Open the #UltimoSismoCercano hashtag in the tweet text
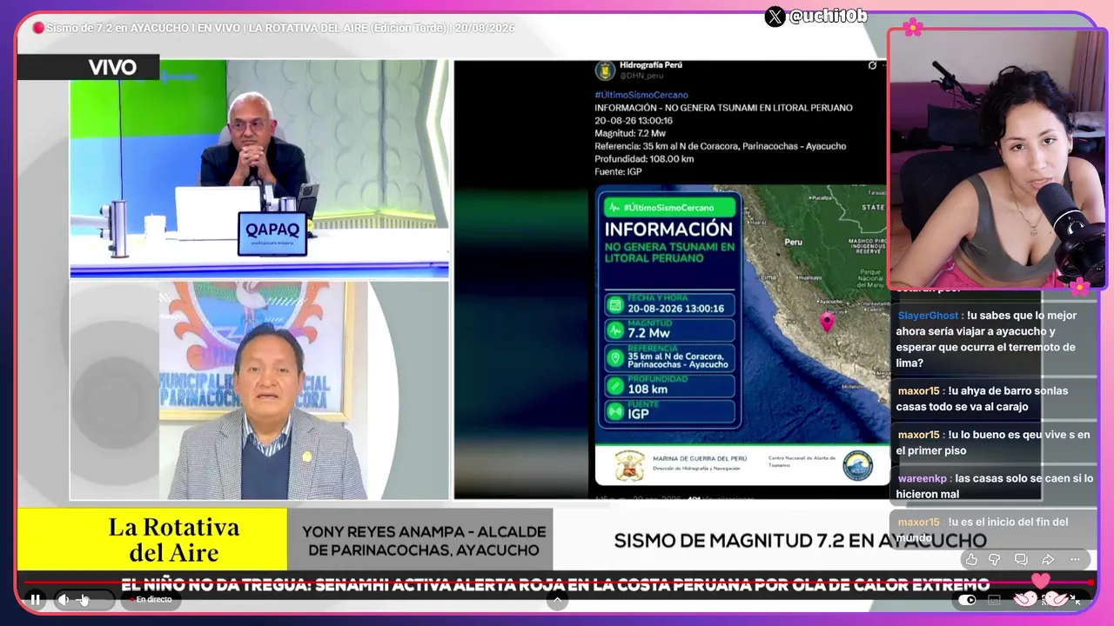This screenshot has height=626, width=1114. click(641, 95)
